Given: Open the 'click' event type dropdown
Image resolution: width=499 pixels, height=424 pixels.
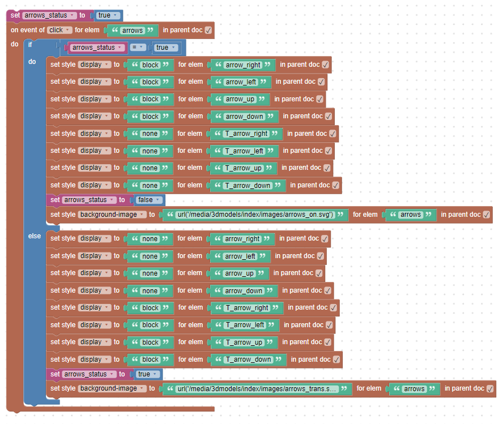Looking at the screenshot, I should coord(59,30).
